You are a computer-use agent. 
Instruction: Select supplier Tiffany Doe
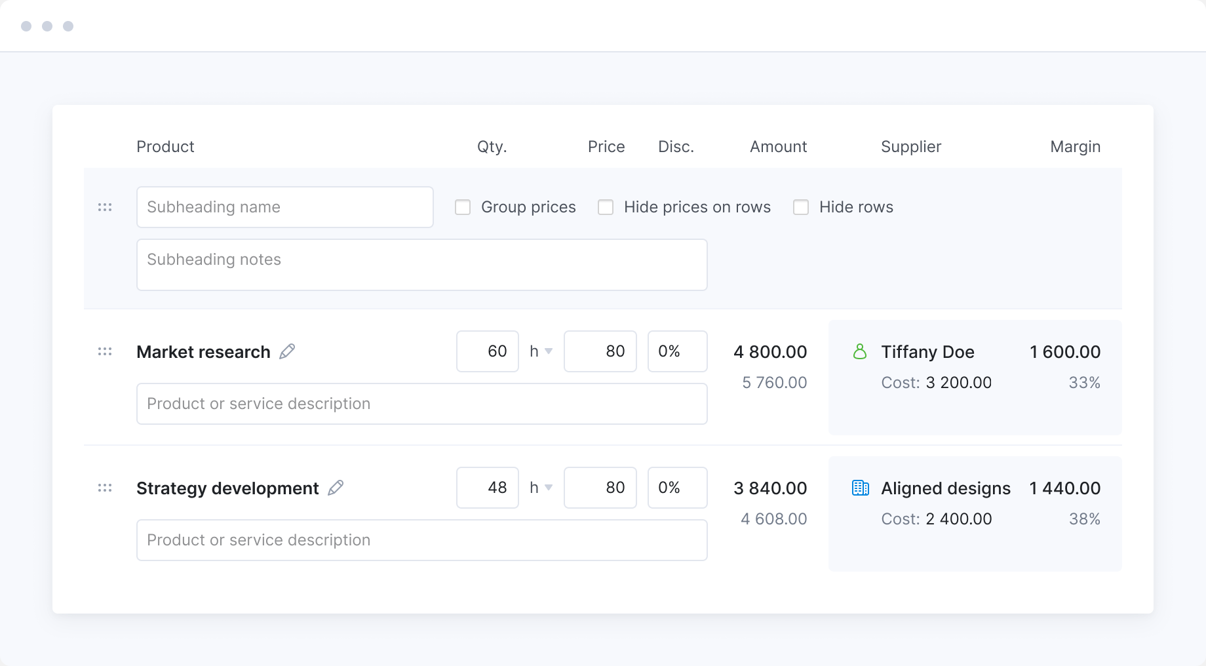tap(927, 352)
